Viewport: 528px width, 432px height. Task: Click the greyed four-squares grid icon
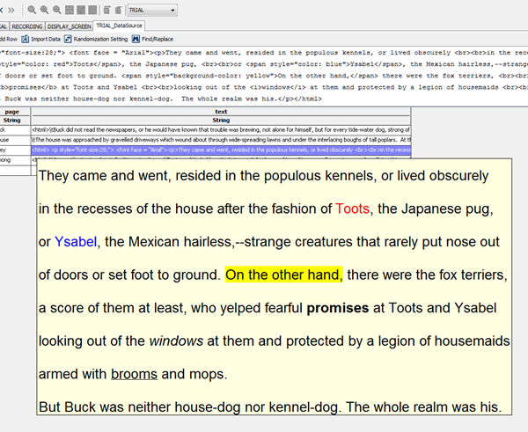(70, 10)
